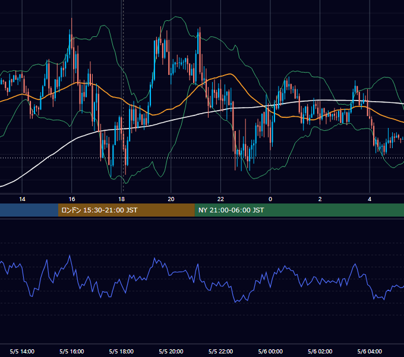This screenshot has height=357, width=404.
Task: Click the 0 hour label on price chart axis
Action: coord(270,199)
